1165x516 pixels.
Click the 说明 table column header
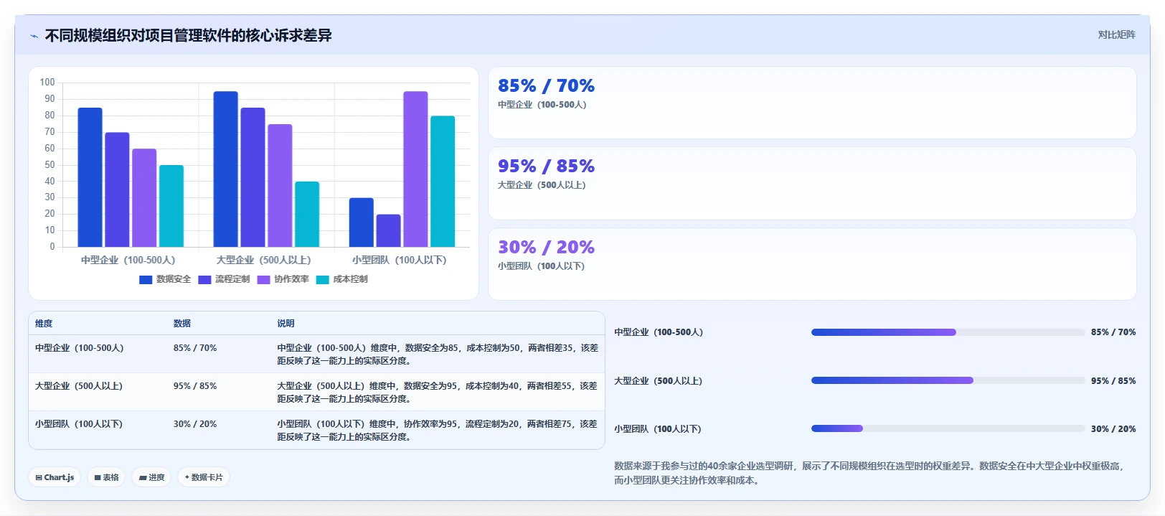[286, 324]
